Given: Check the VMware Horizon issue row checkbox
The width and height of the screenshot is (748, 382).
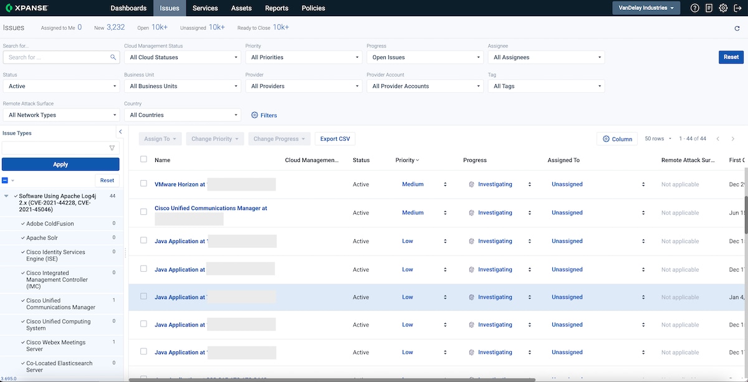Looking at the screenshot, I should (144, 184).
